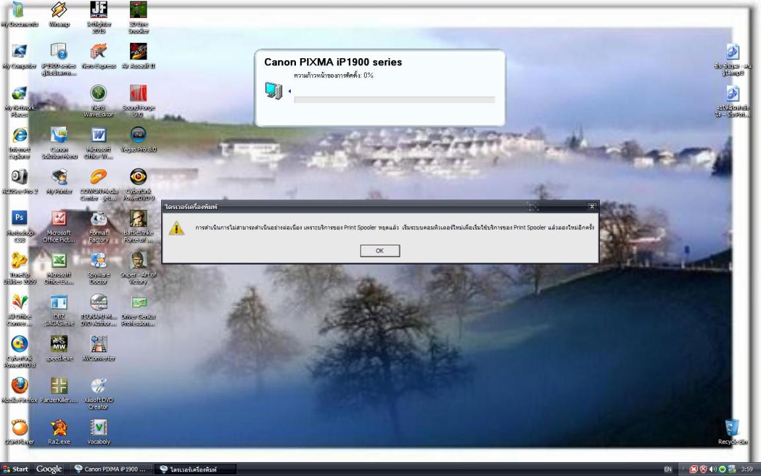
Task: Open All Office Converter shortcut
Action: (x=19, y=310)
